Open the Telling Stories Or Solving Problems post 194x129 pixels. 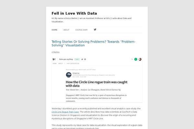[x=93, y=44]
